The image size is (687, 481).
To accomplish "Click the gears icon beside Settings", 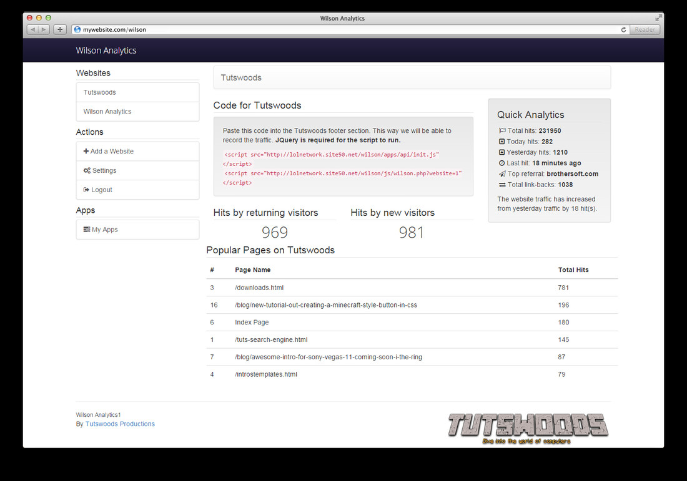I will [x=87, y=170].
